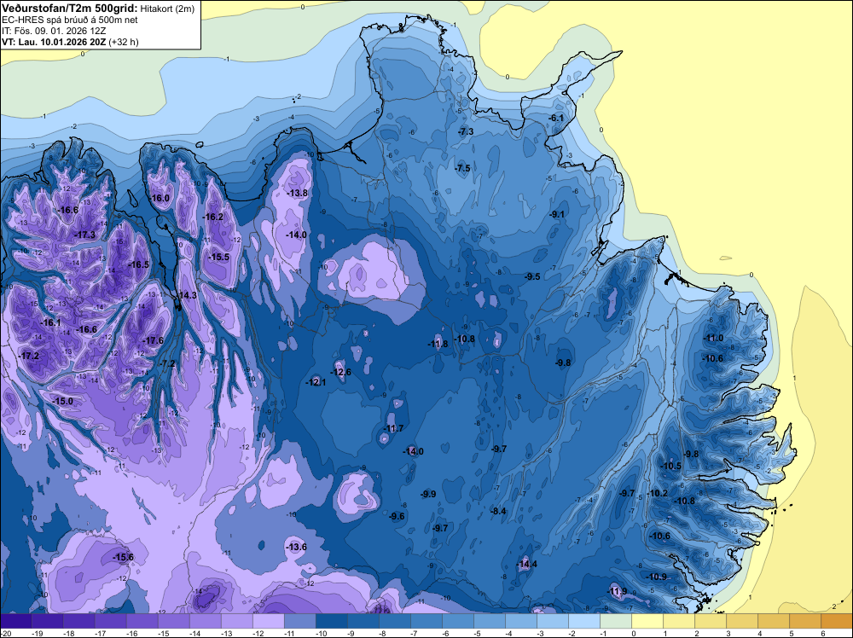
Task: Click the -16.5 temperature value
Action: [138, 264]
